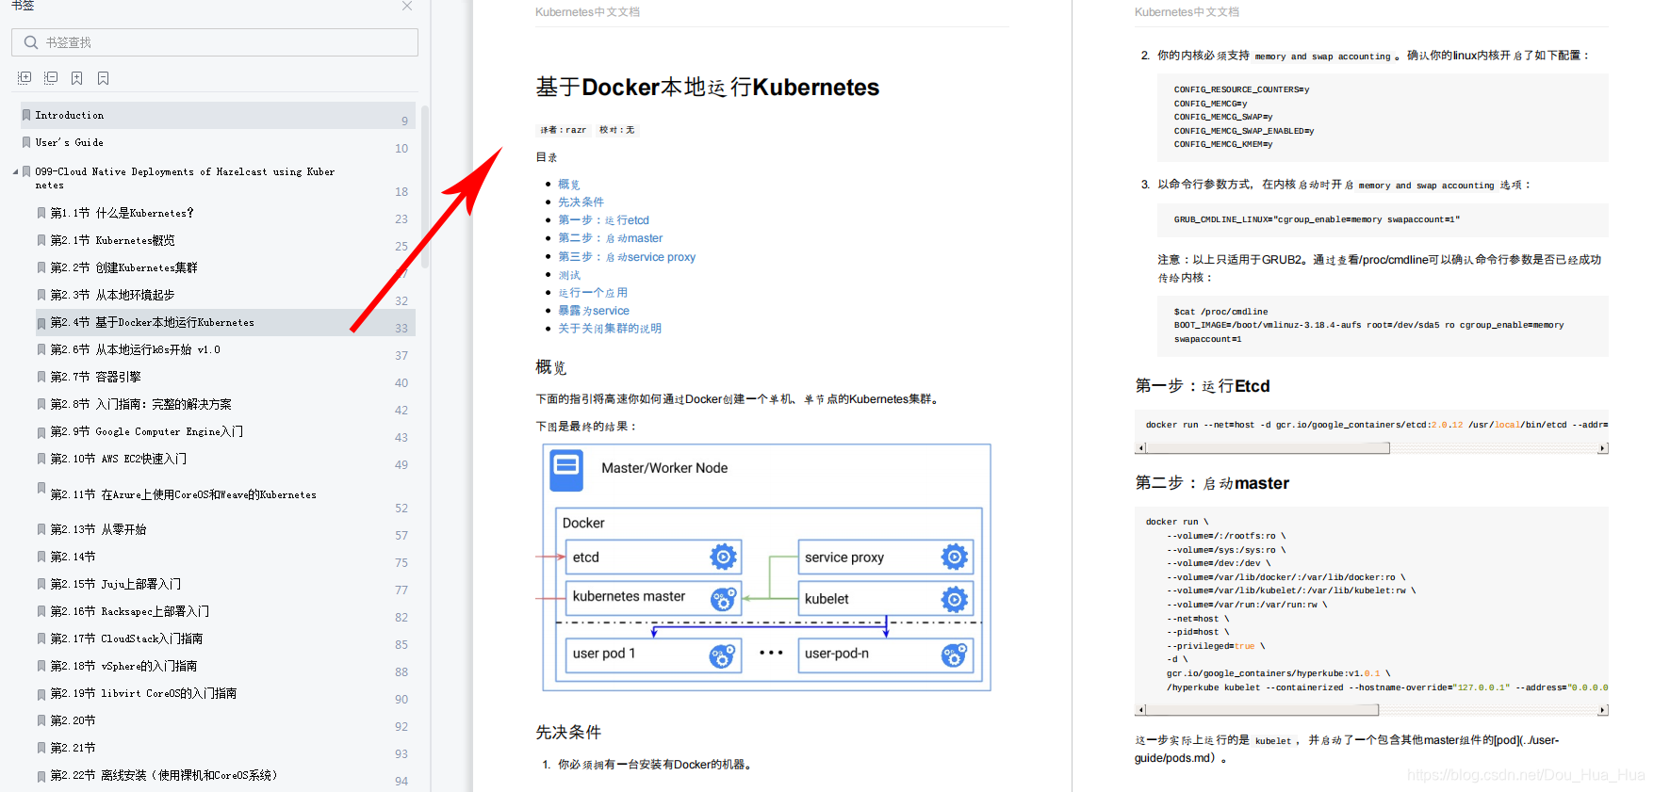Click the 第一步:运行Etcd heading
This screenshot has height=792, width=1654.
1203,386
